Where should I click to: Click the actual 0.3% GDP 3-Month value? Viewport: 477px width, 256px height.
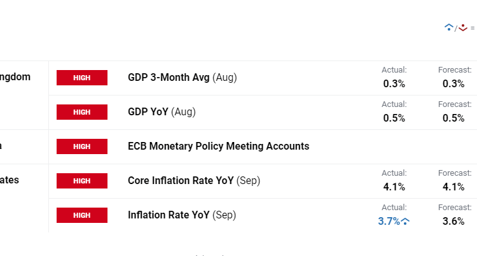[394, 84]
